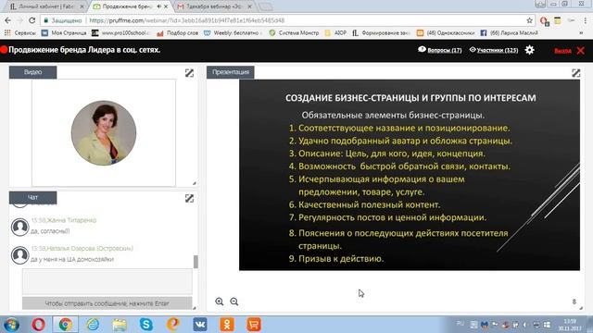The height and width of the screenshot is (333, 593).
Task: Click the red browser extension icon
Action: pos(544,20)
